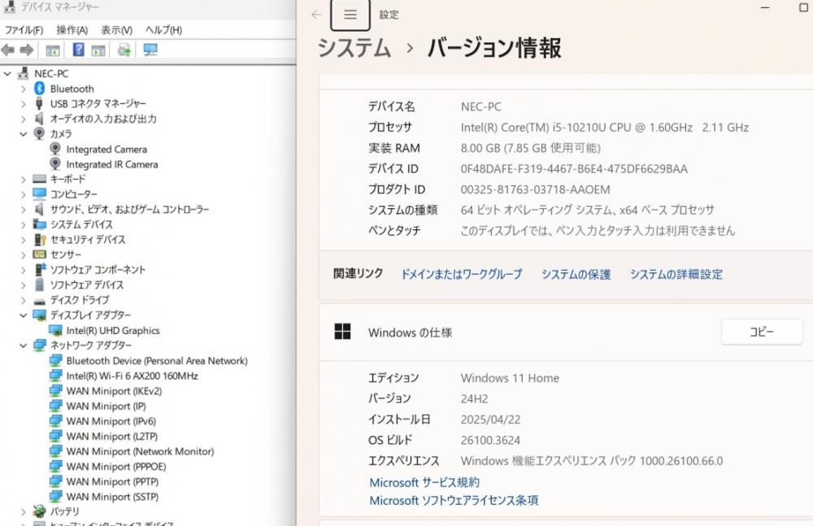813x526 pixels.
Task: Select WAN Miniport (L2TP)
Action: [x=112, y=436]
